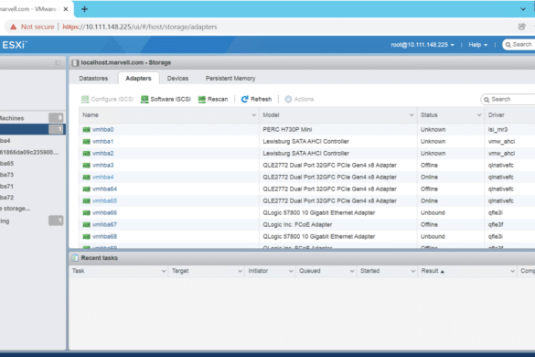
Task: Click the Refresh icon in the toolbar
Action: [x=245, y=99]
